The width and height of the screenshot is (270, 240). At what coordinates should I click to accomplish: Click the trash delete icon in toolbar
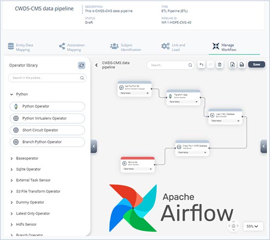[x=219, y=65]
